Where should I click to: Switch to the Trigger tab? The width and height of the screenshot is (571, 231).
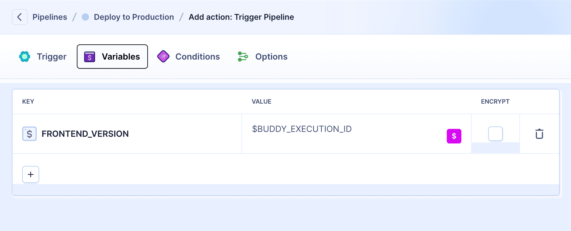[x=52, y=57]
